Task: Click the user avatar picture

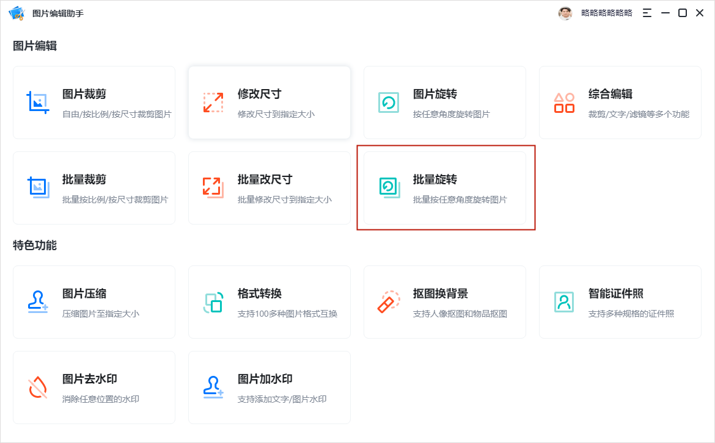Action: [x=565, y=13]
